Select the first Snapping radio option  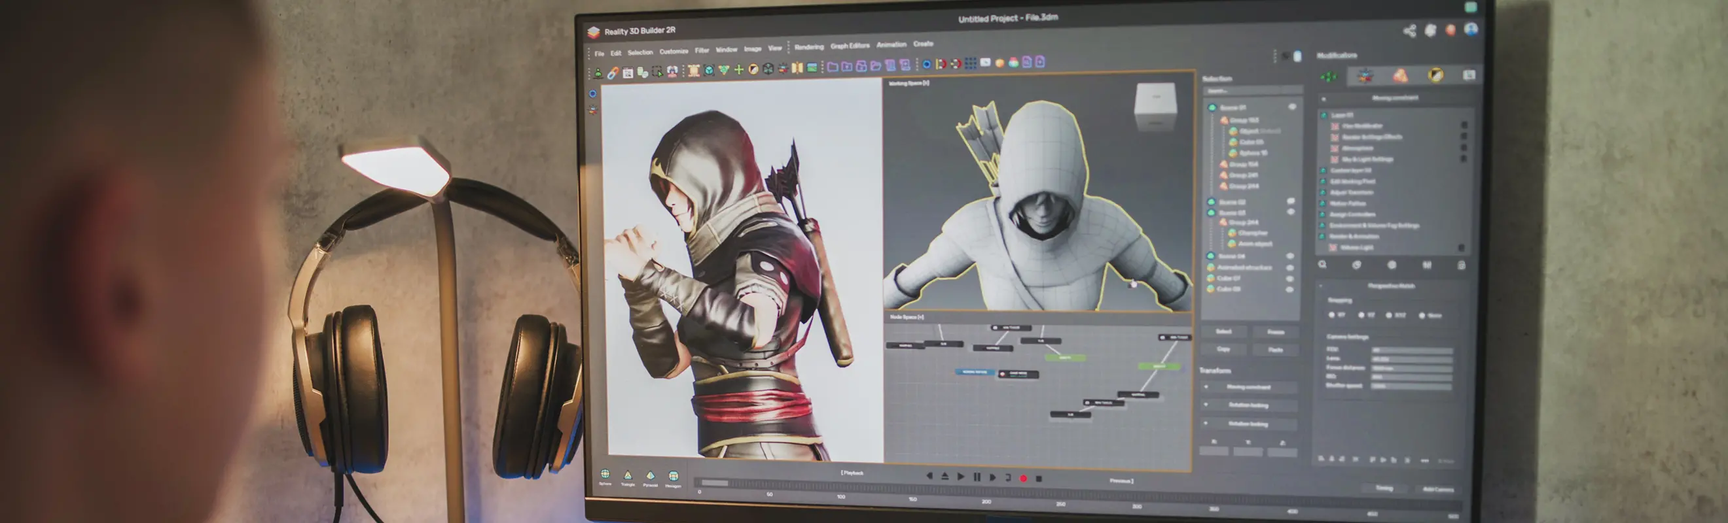coord(1331,314)
